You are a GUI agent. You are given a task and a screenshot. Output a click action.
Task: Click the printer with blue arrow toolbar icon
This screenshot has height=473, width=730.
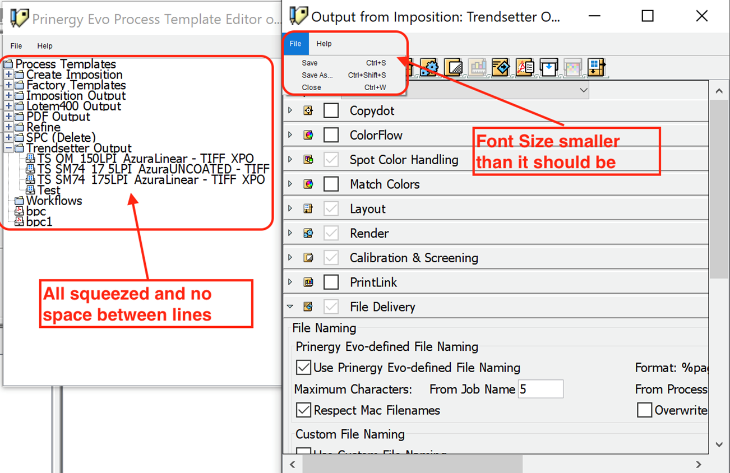(549, 67)
